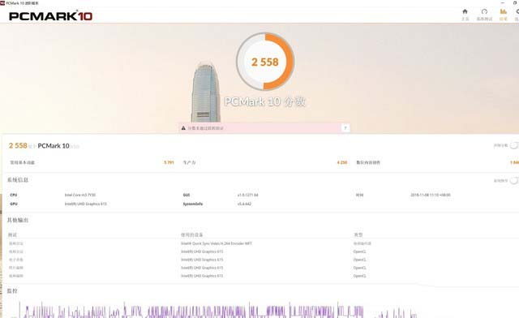Click the 类型 column header
Screen dimensions: 519x318
click(x=358, y=234)
